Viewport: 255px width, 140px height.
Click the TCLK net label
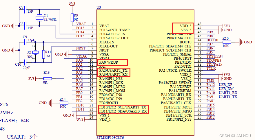tap(211, 69)
